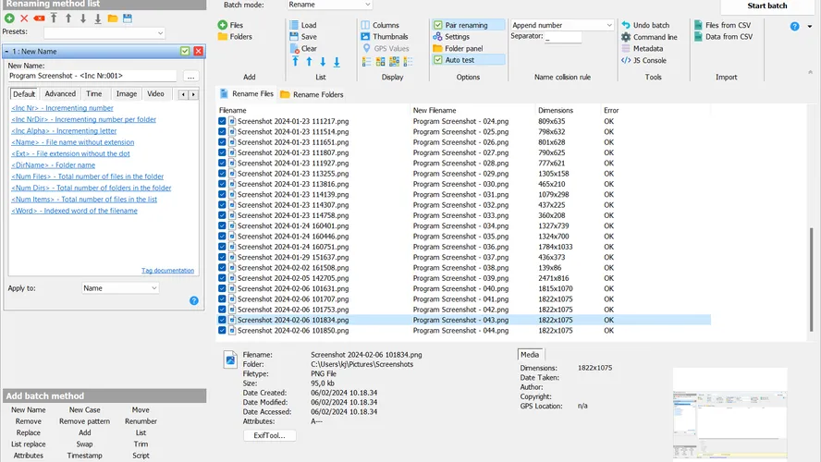Open Command line tool
This screenshot has width=821, height=462.
coord(649,37)
